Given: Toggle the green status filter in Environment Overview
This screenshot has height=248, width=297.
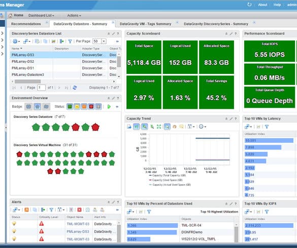Looking at the screenshot, I should (70, 106).
